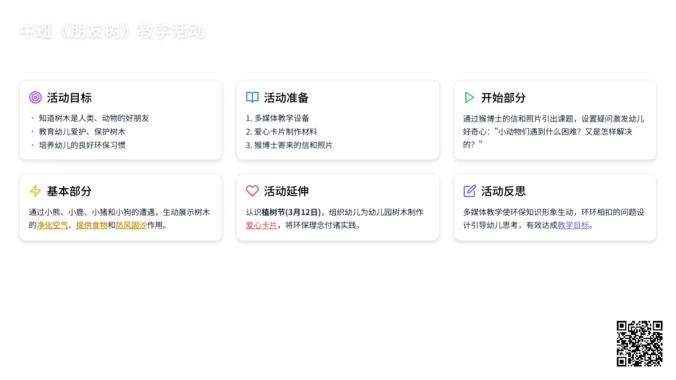Open the 提供食物 link
This screenshot has width=676, height=380.
click(92, 225)
